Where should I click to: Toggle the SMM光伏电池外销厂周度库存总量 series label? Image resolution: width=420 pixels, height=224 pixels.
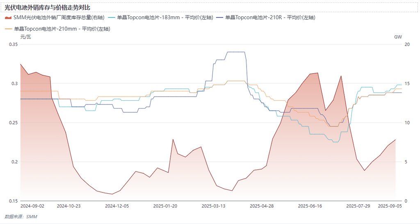(x=58, y=18)
